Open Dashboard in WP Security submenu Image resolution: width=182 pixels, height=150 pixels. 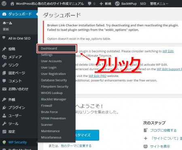[x=49, y=48]
